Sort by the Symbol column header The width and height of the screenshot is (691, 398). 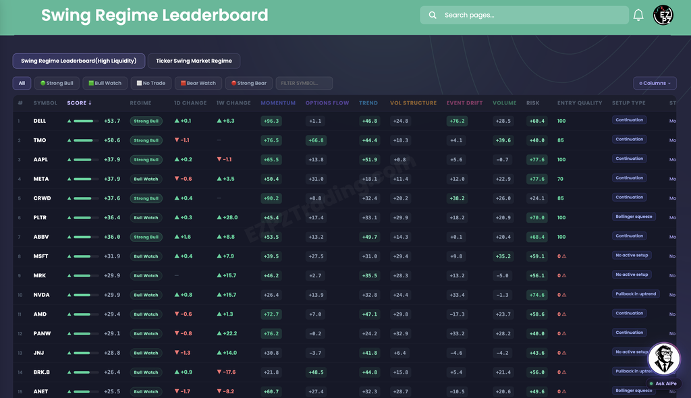tap(45, 103)
